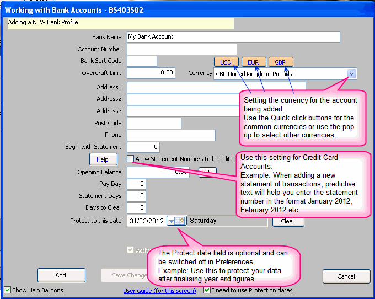Expand the Currency dropdown list
Viewport: 375px width, 299px height.
tap(351, 74)
